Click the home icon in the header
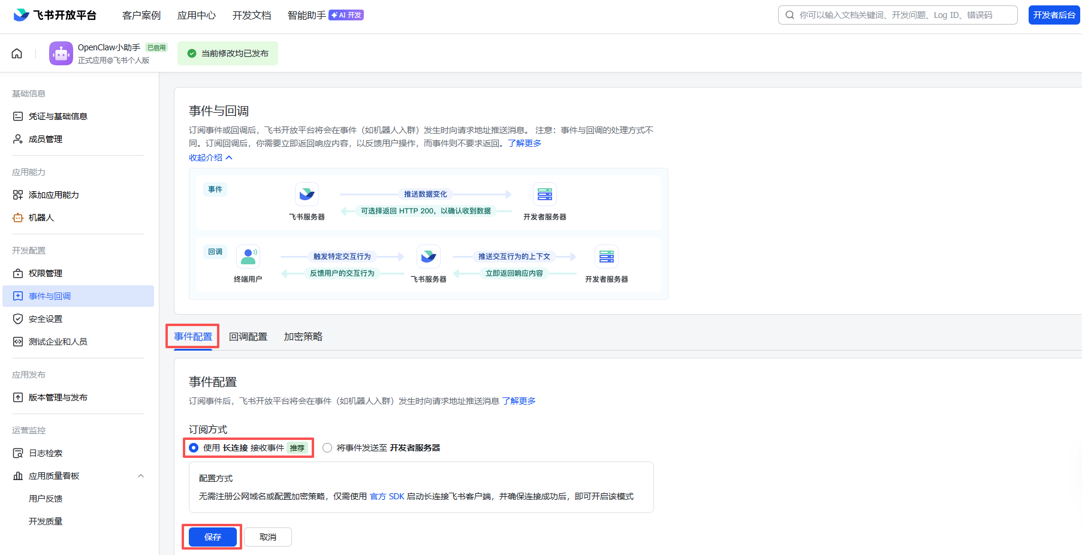1082x555 pixels. point(17,53)
